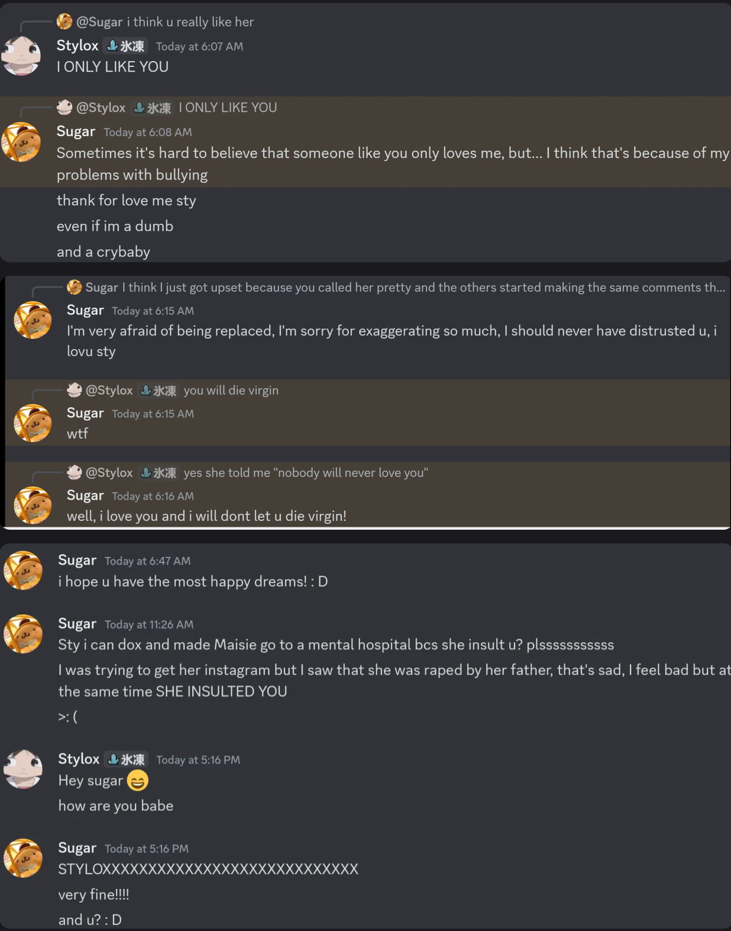The image size is (731, 931).
Task: Click Stylox's avatar on the 5:16 PM message
Action: pyautogui.click(x=23, y=769)
